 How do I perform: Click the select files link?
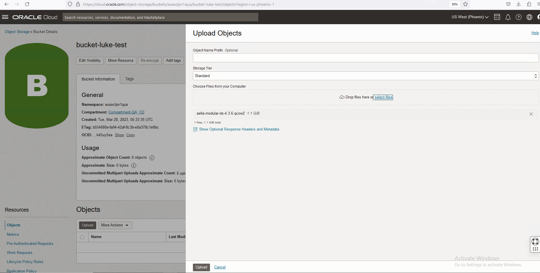pos(383,97)
